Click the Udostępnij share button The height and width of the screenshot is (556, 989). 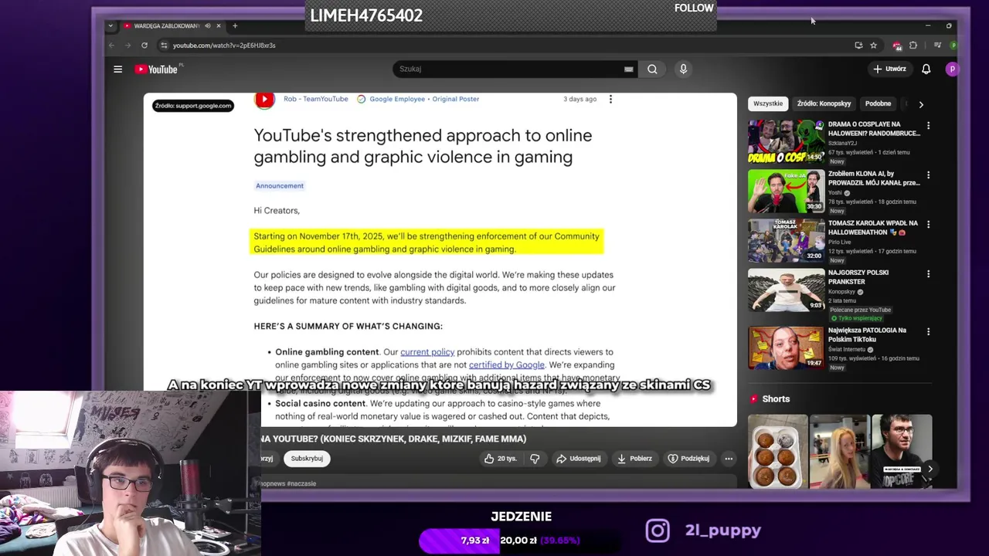tap(578, 459)
